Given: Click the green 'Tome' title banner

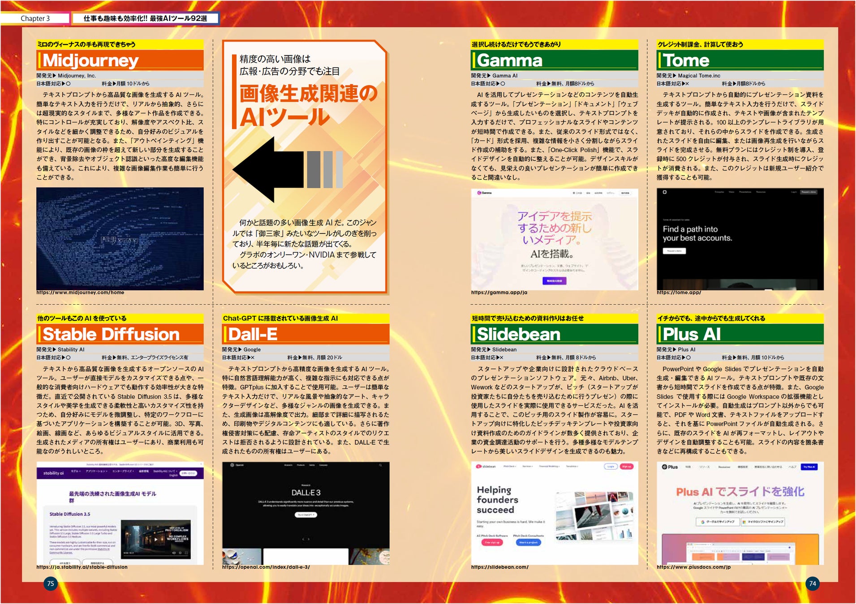Looking at the screenshot, I should pos(740,60).
